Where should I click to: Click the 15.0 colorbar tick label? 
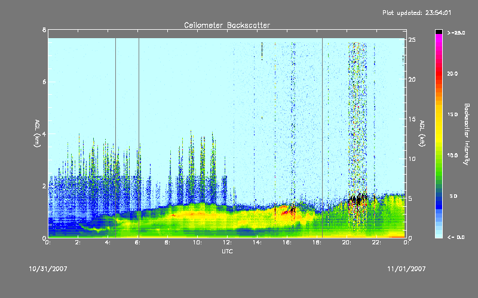pos(452,114)
